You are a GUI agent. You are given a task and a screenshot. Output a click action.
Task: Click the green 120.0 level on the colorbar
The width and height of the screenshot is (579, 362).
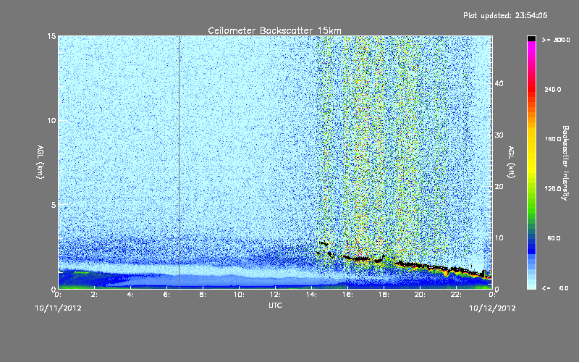[531, 189]
